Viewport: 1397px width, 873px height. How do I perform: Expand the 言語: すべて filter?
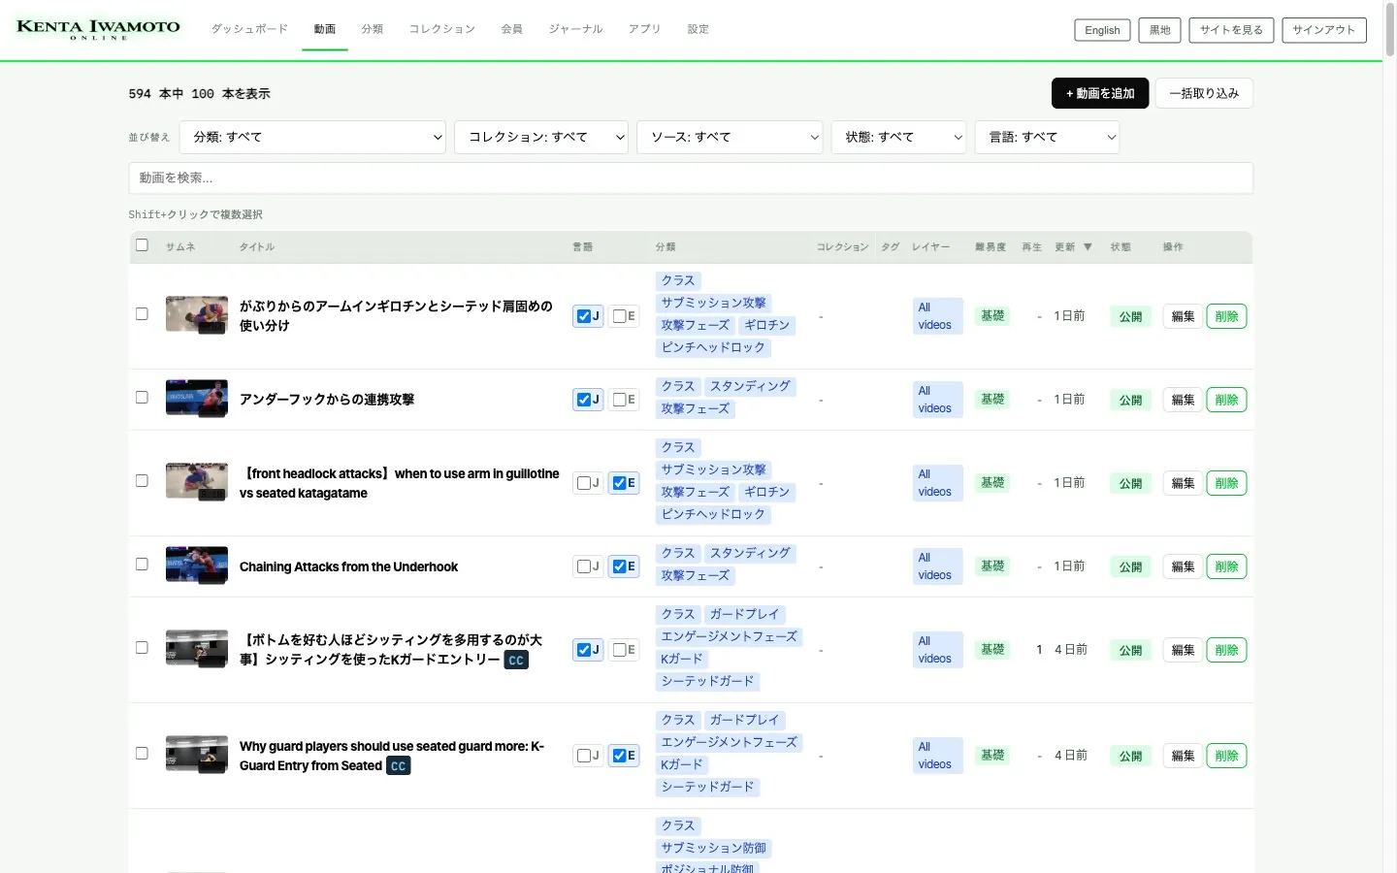(1047, 137)
